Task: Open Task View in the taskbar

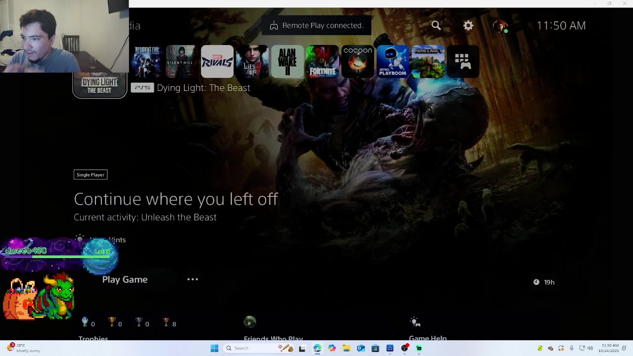Action: pos(302,348)
